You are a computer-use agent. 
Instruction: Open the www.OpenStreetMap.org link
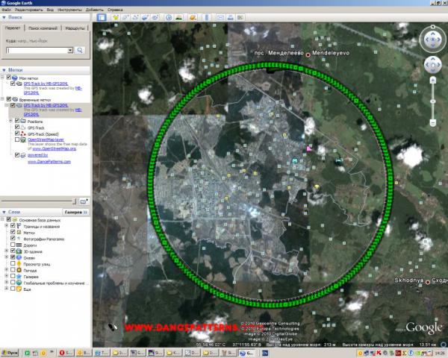55,148
